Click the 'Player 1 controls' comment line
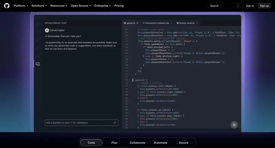The height and width of the screenshot is (148, 275). point(150,83)
